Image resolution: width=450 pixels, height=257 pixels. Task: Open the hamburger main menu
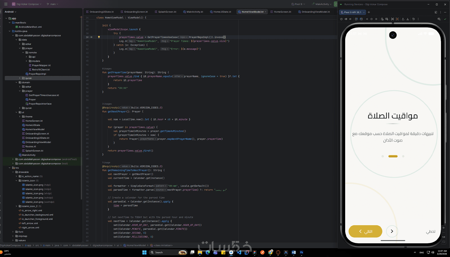click(6, 4)
